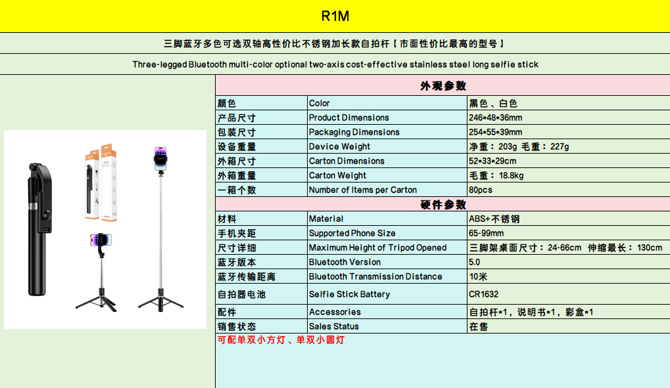The image size is (670, 388).
Task: Click the 外箱尺寸 cell
Action: point(262,161)
